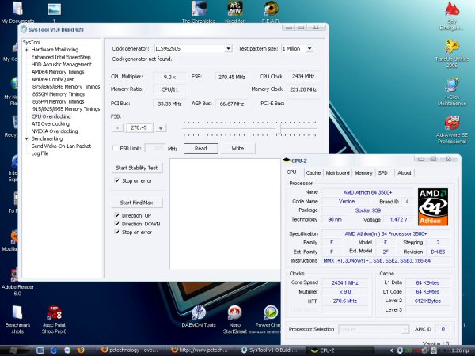Viewport: 475px width, 356px height.
Task: Click the Read button in SysTool
Action: (201, 149)
